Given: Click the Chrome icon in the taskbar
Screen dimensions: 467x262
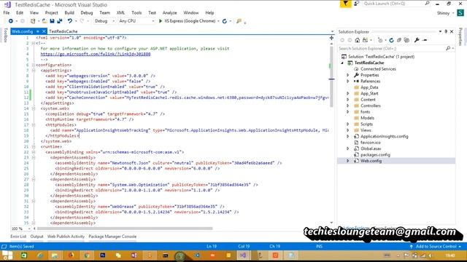Looking at the screenshot, I should [87, 255].
